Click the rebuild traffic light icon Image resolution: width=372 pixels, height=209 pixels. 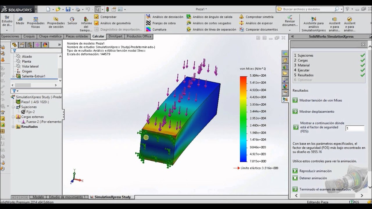pyautogui.click(x=108, y=9)
